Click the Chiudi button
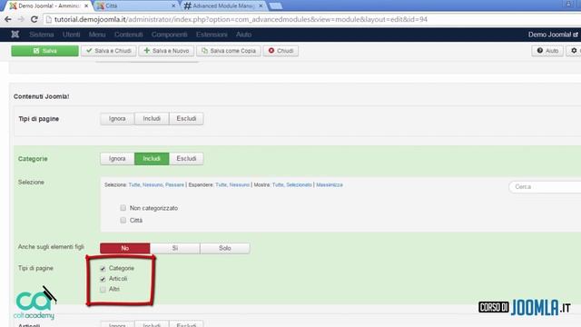Image resolution: width=581 pixels, height=327 pixels. coord(281,51)
